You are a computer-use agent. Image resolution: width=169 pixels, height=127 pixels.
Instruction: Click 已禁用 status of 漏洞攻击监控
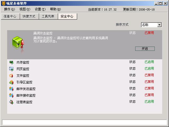pos(149,33)
